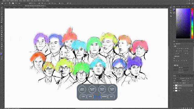Click the Home icon in options bar
This screenshot has width=194, height=109.
(x=2, y=3)
